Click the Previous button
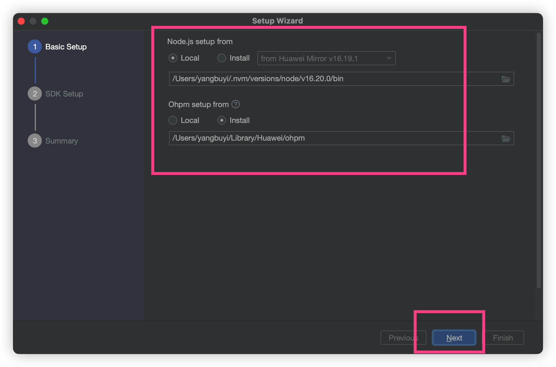This screenshot has width=556, height=367. click(403, 338)
